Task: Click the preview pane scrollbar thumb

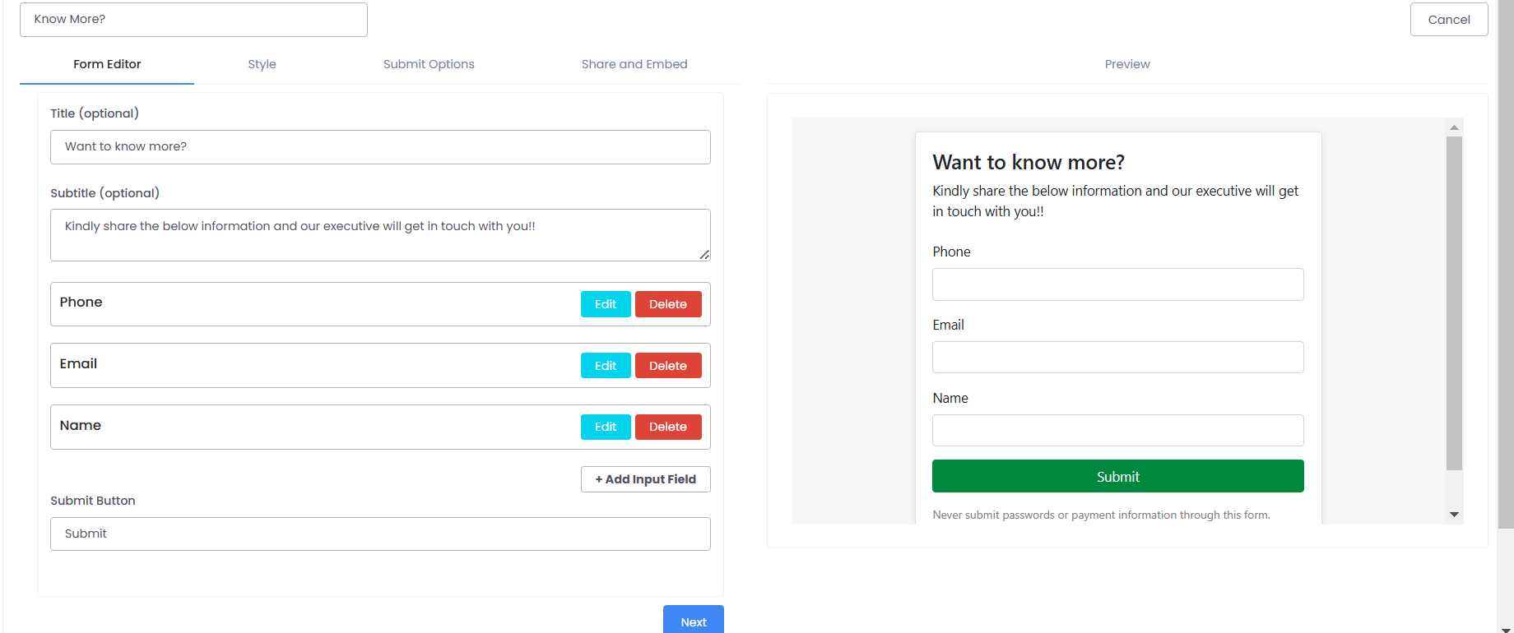Action: click(x=1454, y=304)
